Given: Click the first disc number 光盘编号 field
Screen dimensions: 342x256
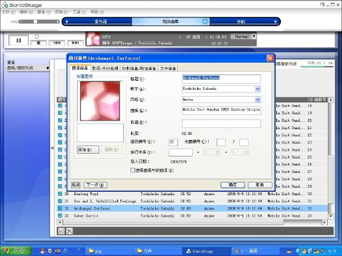Looking at the screenshot, I should tap(221, 142).
